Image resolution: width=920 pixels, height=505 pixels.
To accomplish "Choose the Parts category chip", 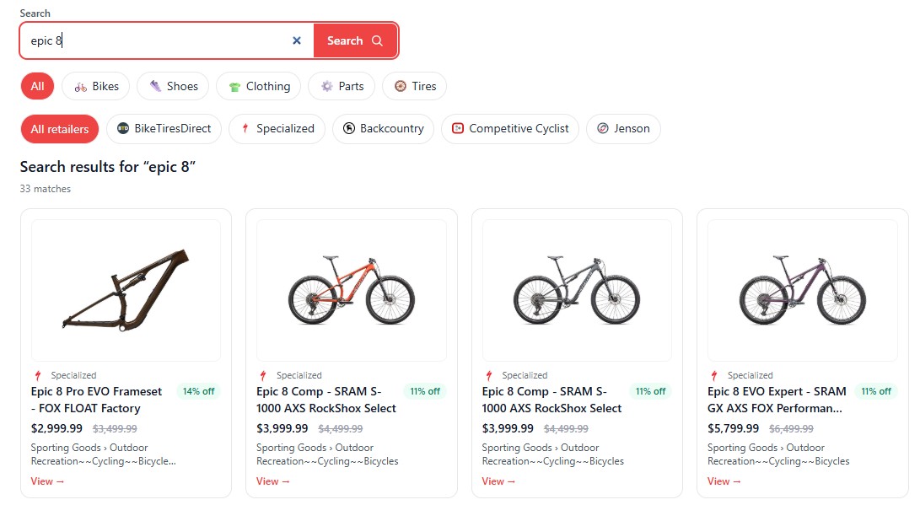I will pos(342,86).
